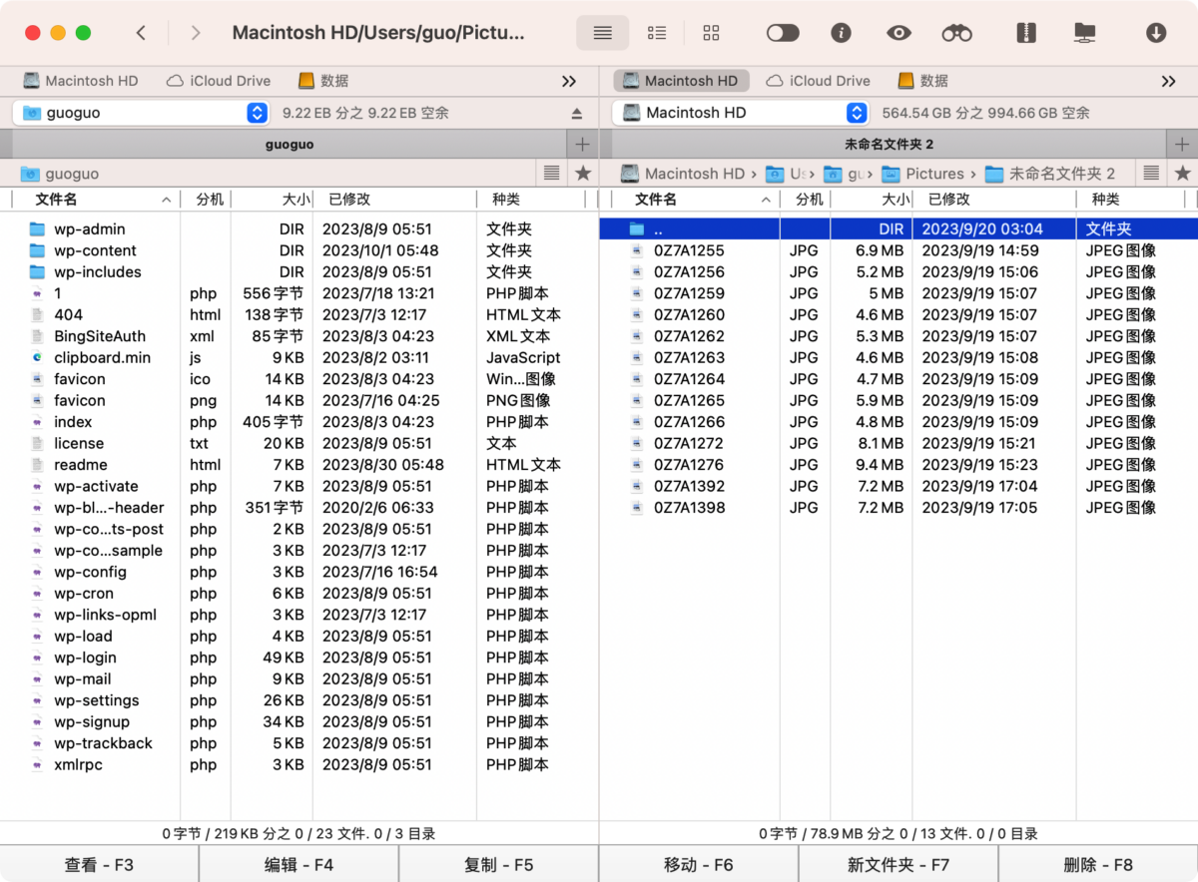Select the wp-content folder

pyautogui.click(x=299, y=250)
